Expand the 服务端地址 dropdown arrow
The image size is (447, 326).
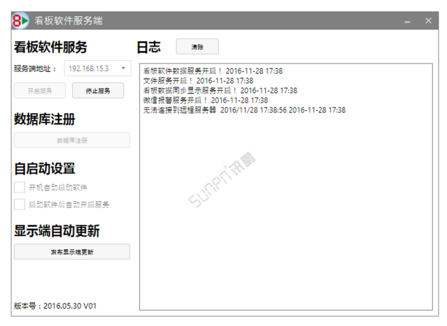(123, 69)
